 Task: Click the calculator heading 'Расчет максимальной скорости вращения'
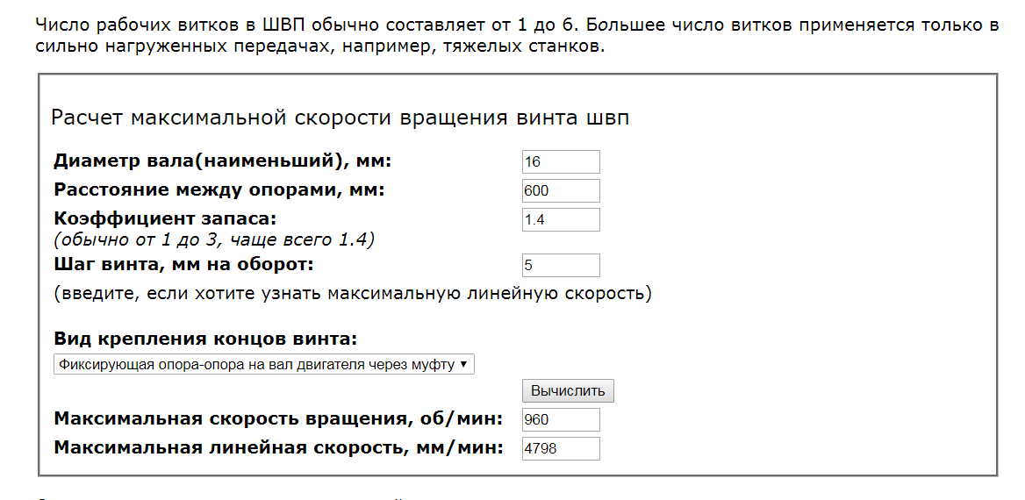[x=340, y=118]
